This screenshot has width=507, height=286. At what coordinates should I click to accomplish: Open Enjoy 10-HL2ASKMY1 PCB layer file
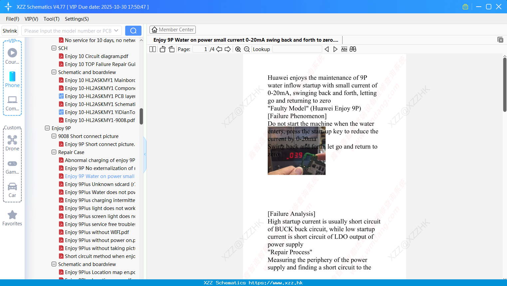pyautogui.click(x=100, y=96)
